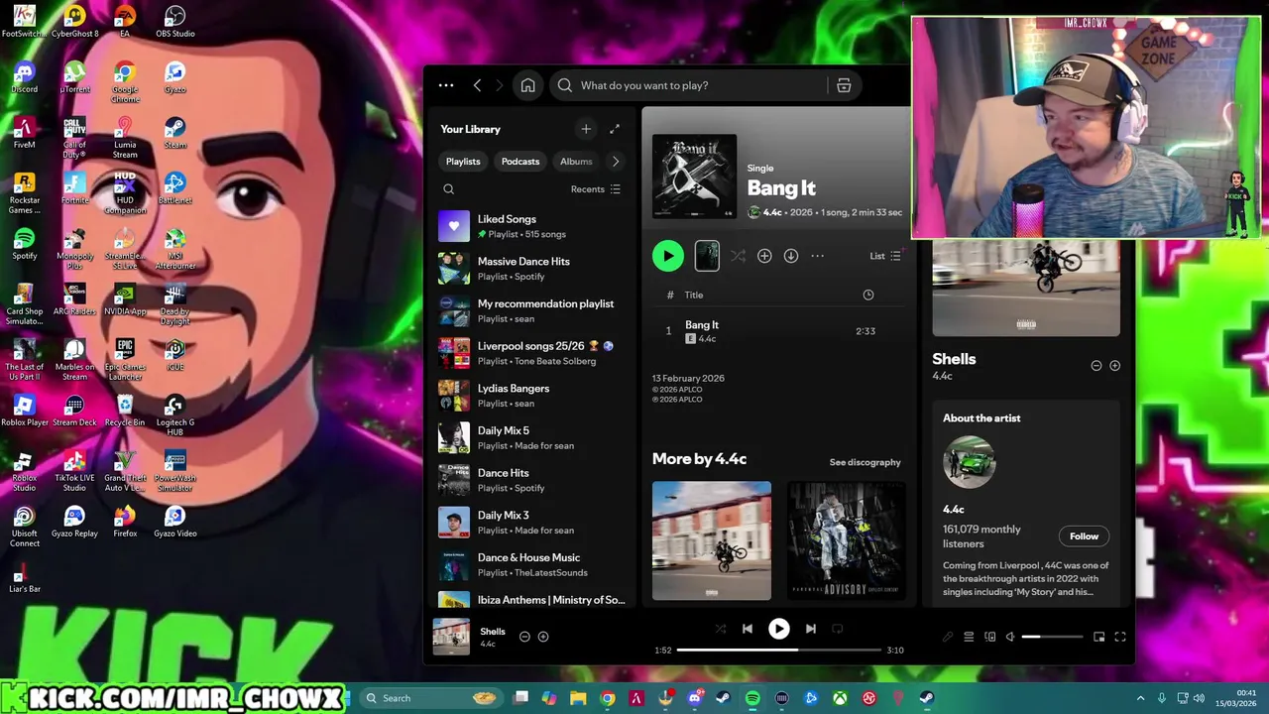This screenshot has height=714, width=1269.
Task: Download the Bang It single
Action: tap(791, 256)
